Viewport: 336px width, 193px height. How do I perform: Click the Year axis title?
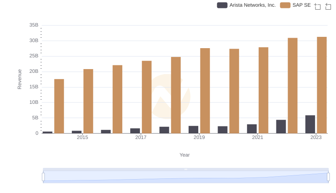185,155
